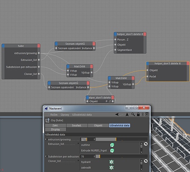Click blue input port corner of tube node
The image size is (190, 172).
(x=3, y=46)
